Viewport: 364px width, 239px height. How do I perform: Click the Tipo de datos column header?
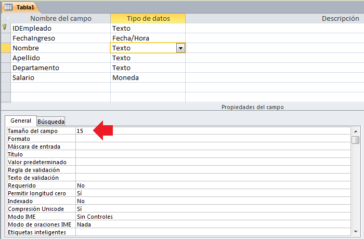pos(148,18)
